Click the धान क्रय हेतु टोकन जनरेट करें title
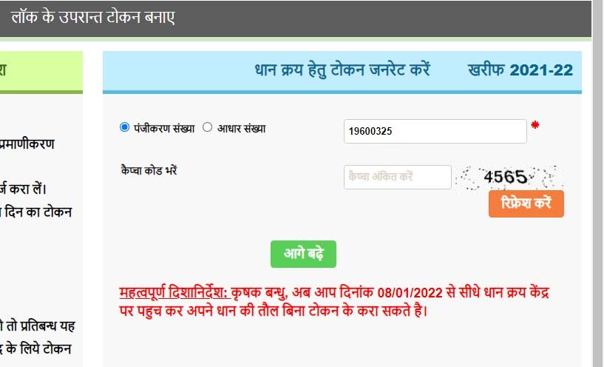The height and width of the screenshot is (367, 604). point(342,70)
